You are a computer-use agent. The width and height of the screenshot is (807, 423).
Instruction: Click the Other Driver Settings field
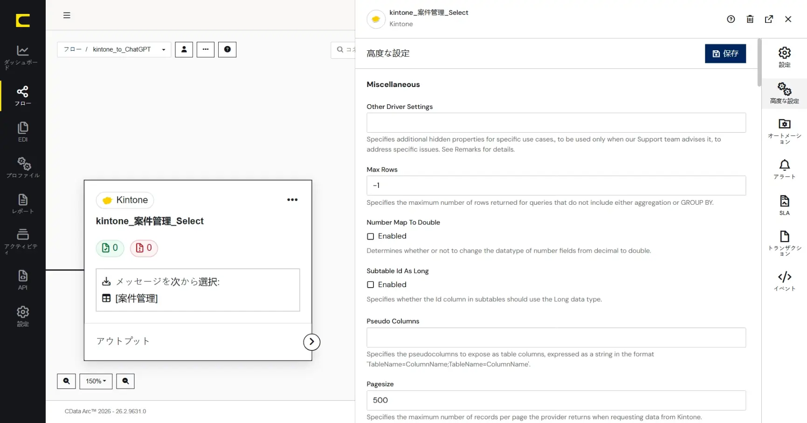(x=556, y=123)
